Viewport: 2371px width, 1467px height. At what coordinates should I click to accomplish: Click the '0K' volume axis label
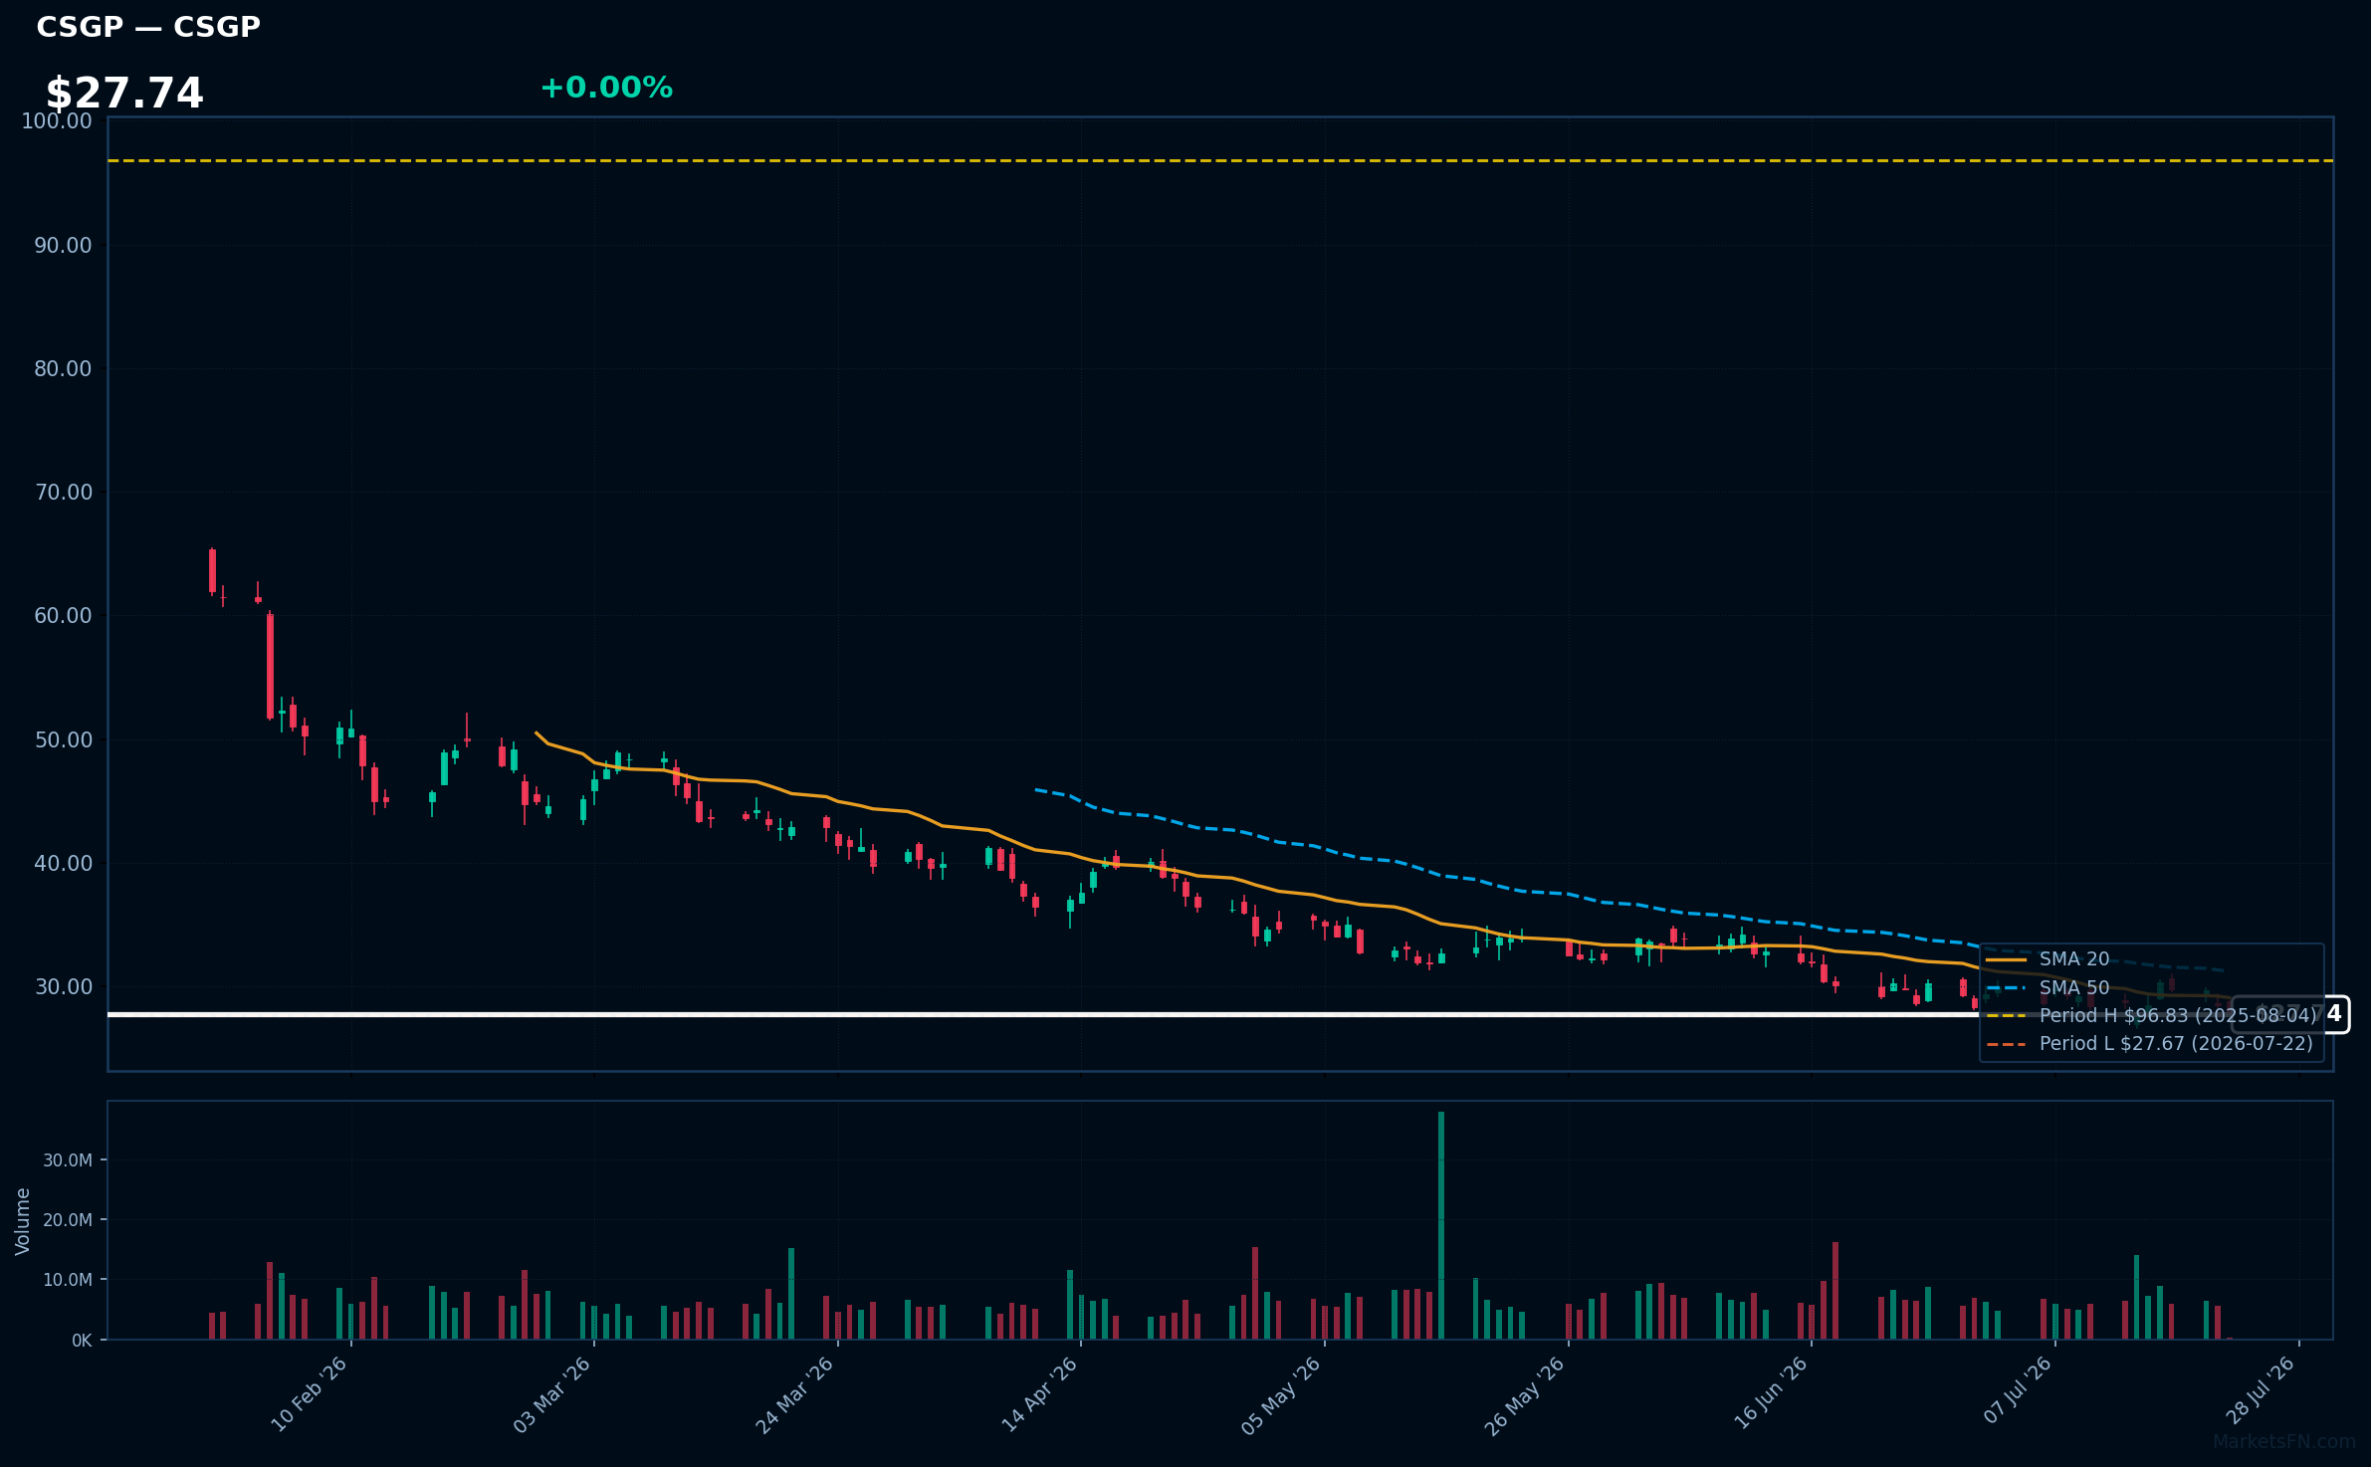click(82, 1341)
